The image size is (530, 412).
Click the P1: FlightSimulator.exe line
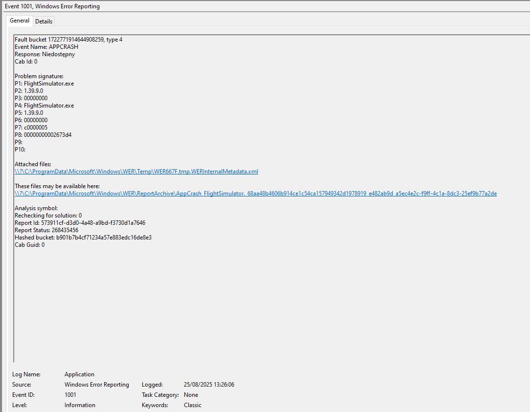(44, 84)
